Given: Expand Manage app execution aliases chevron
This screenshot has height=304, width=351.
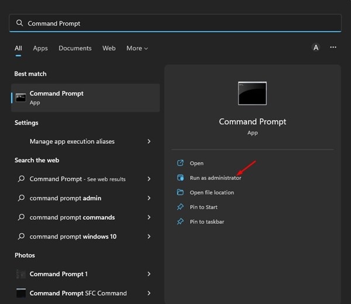Looking at the screenshot, I should 149,141.
